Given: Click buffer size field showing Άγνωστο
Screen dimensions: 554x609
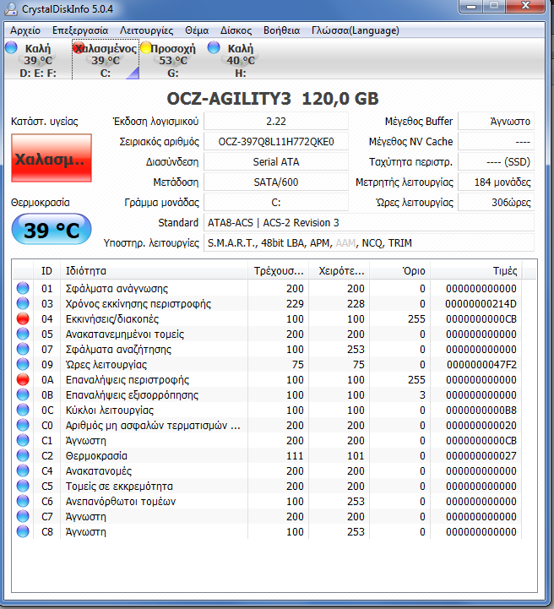Looking at the screenshot, I should click(x=497, y=121).
